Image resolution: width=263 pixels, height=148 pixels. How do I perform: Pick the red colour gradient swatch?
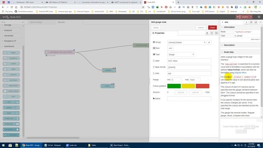point(203,86)
